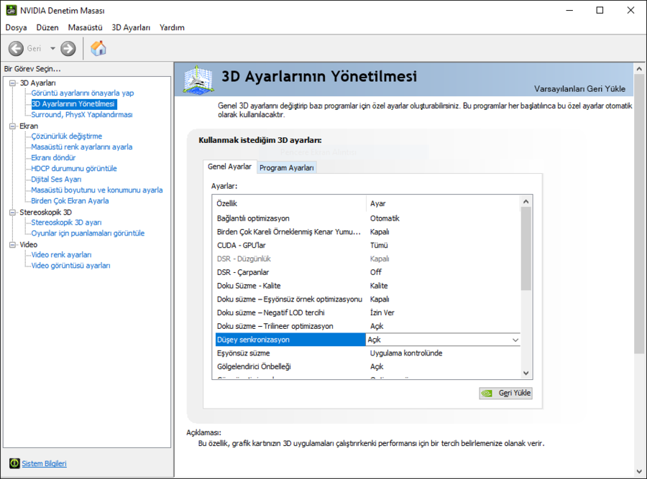The height and width of the screenshot is (479, 647).
Task: Collapse the Video tree node
Action: click(x=13, y=245)
